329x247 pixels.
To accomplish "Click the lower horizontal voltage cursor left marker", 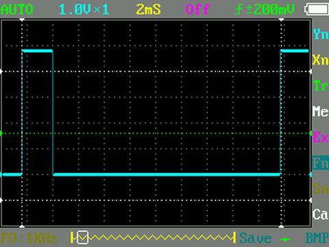I will coord(1,200).
